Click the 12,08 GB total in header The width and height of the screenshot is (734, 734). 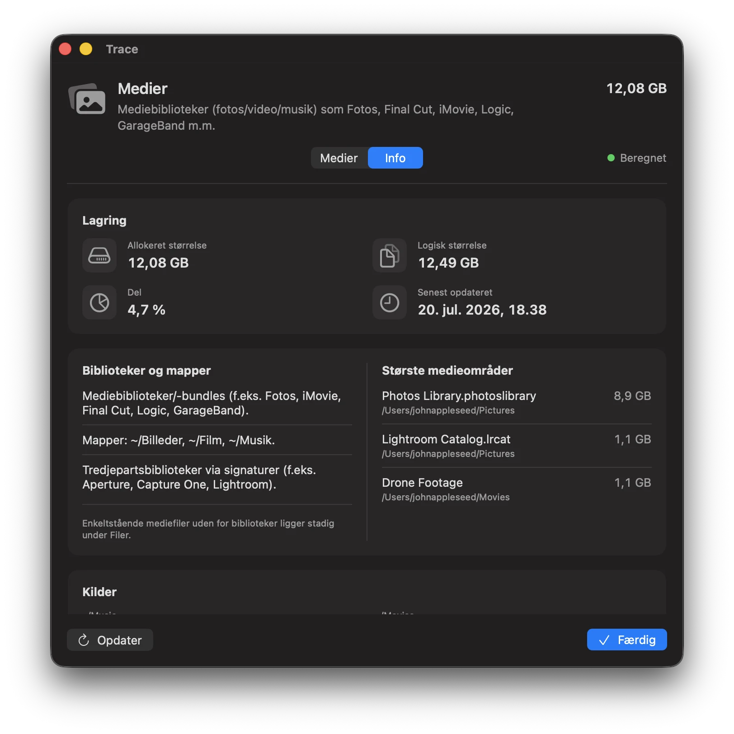click(636, 89)
